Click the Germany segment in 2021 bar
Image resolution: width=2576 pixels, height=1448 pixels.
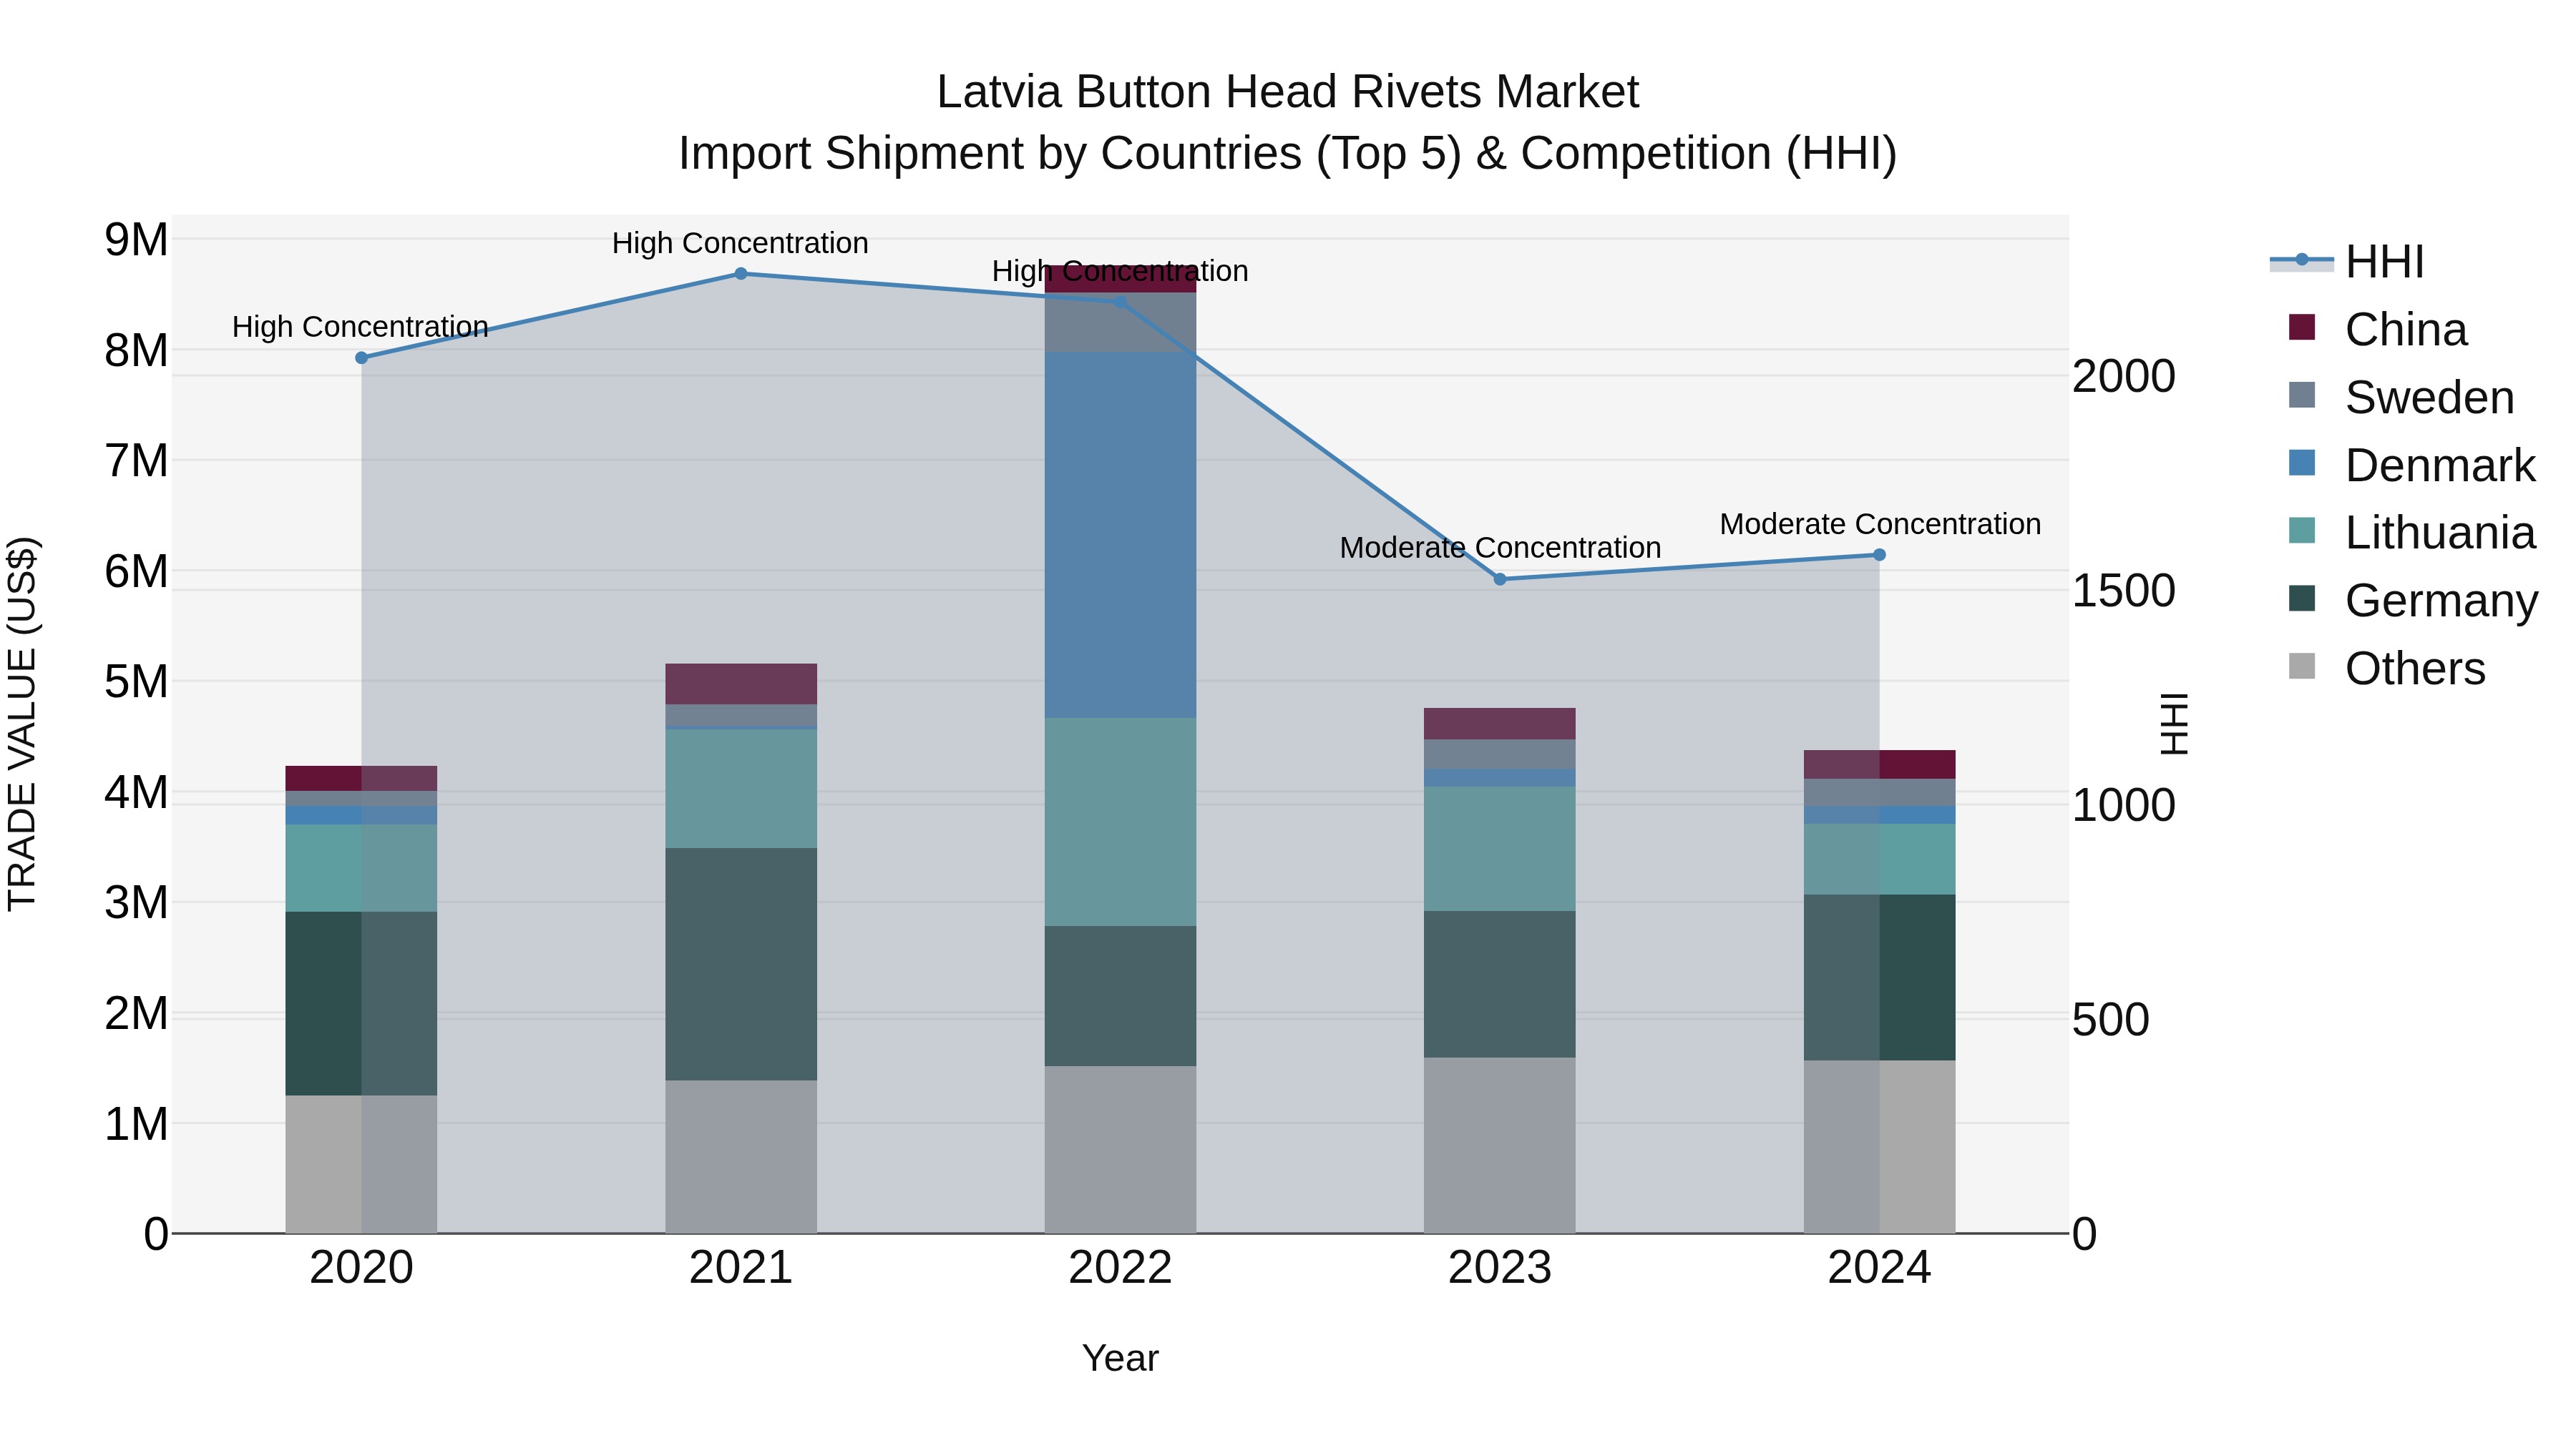[x=741, y=965]
